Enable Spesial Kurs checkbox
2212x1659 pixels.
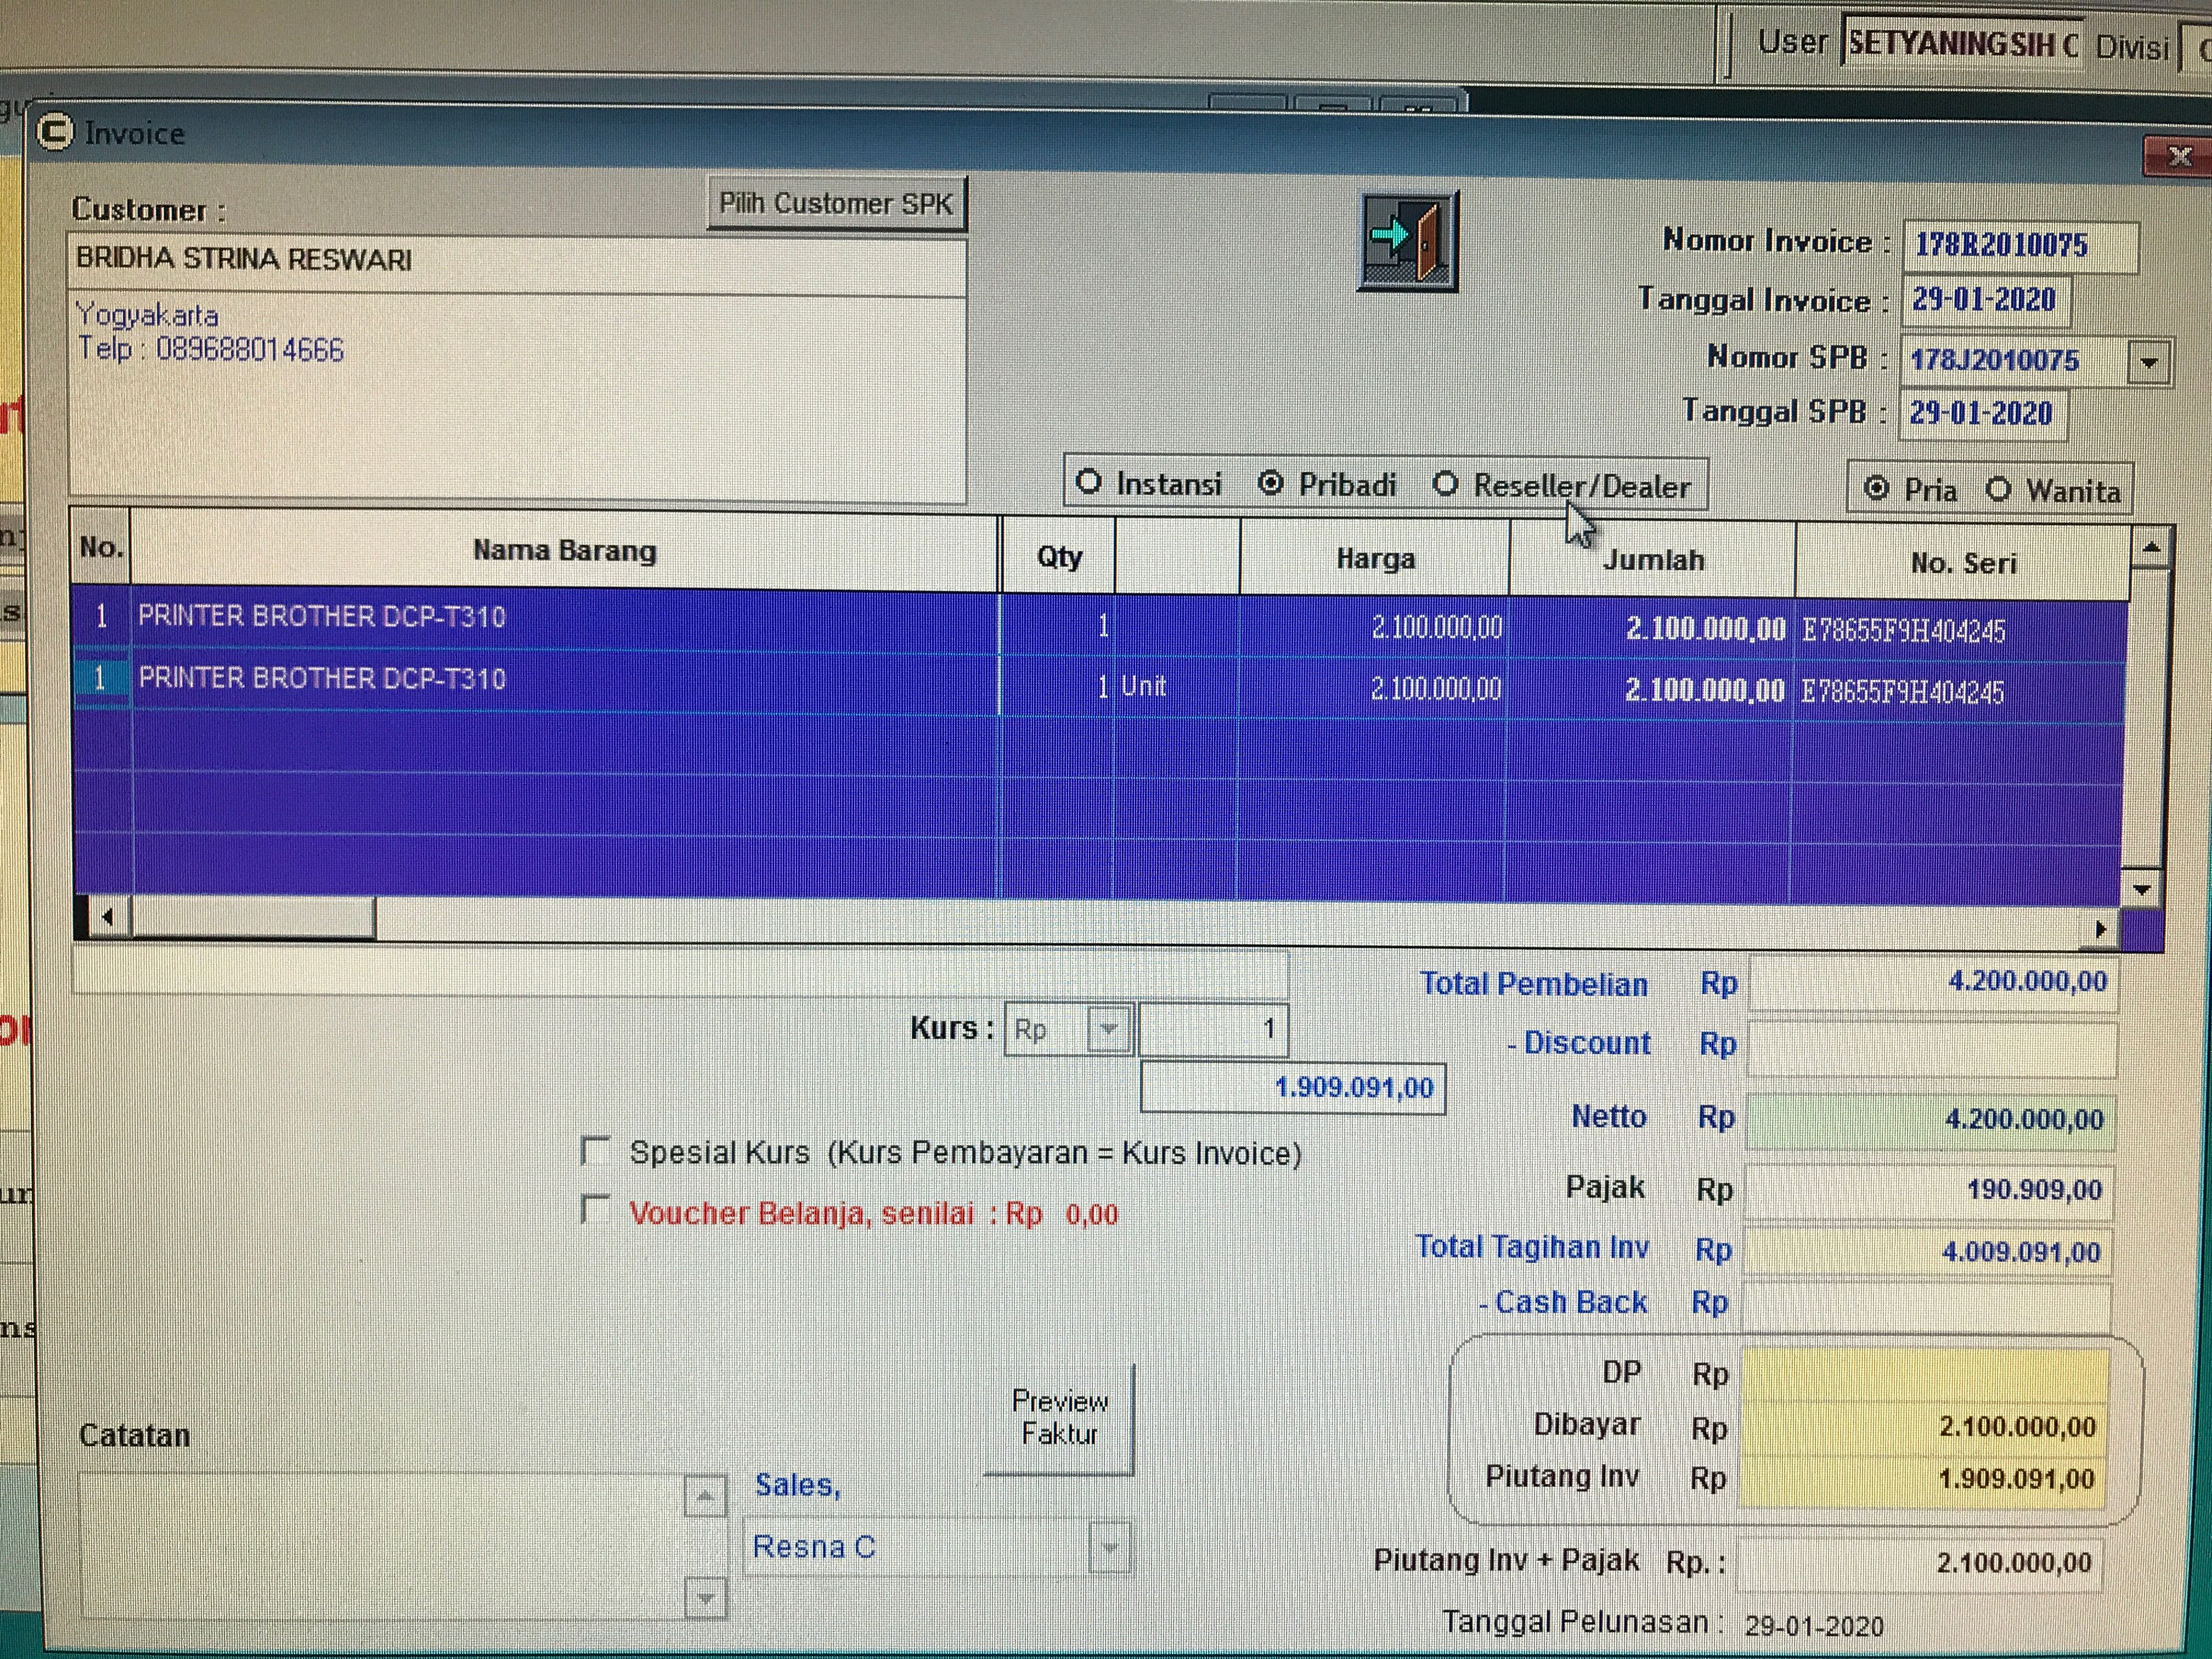click(596, 1151)
